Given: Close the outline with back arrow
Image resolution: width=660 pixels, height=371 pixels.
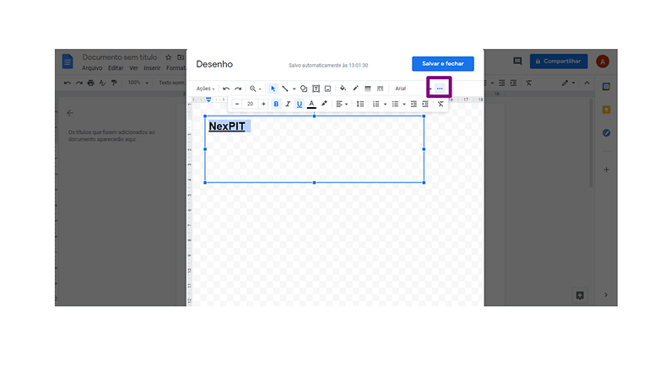Looking at the screenshot, I should click(x=70, y=113).
